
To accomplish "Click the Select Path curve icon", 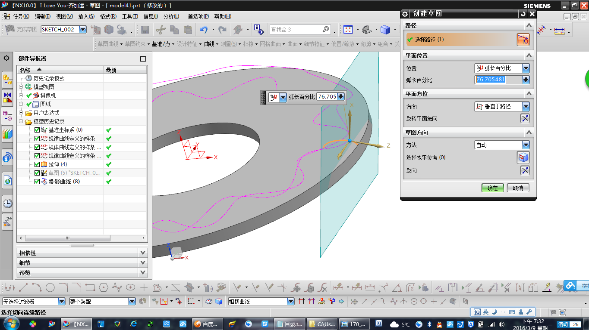I will (x=523, y=40).
